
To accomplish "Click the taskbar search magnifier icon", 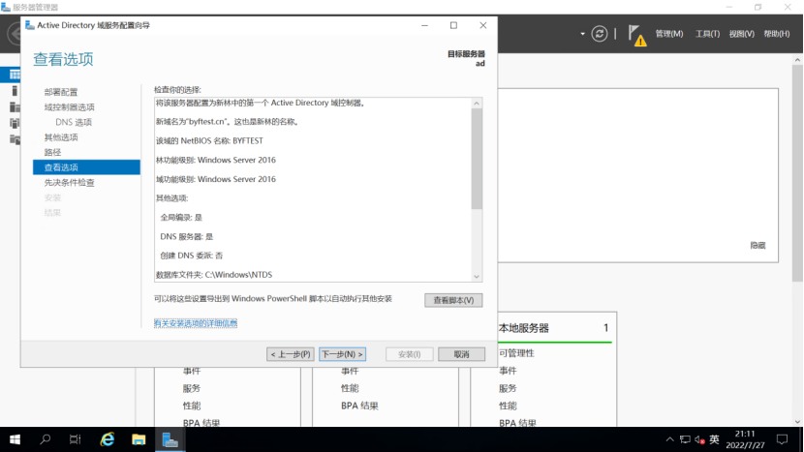I will (x=46, y=439).
